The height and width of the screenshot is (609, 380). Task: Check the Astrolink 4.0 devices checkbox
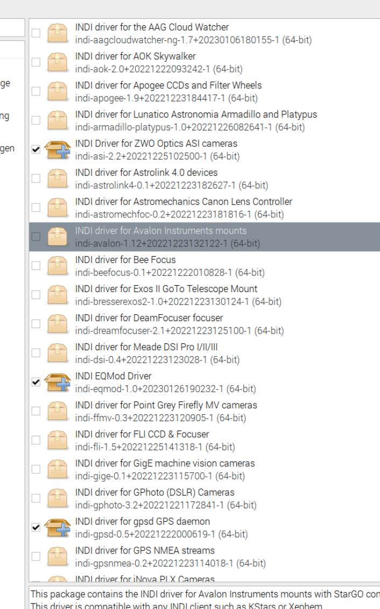36,179
